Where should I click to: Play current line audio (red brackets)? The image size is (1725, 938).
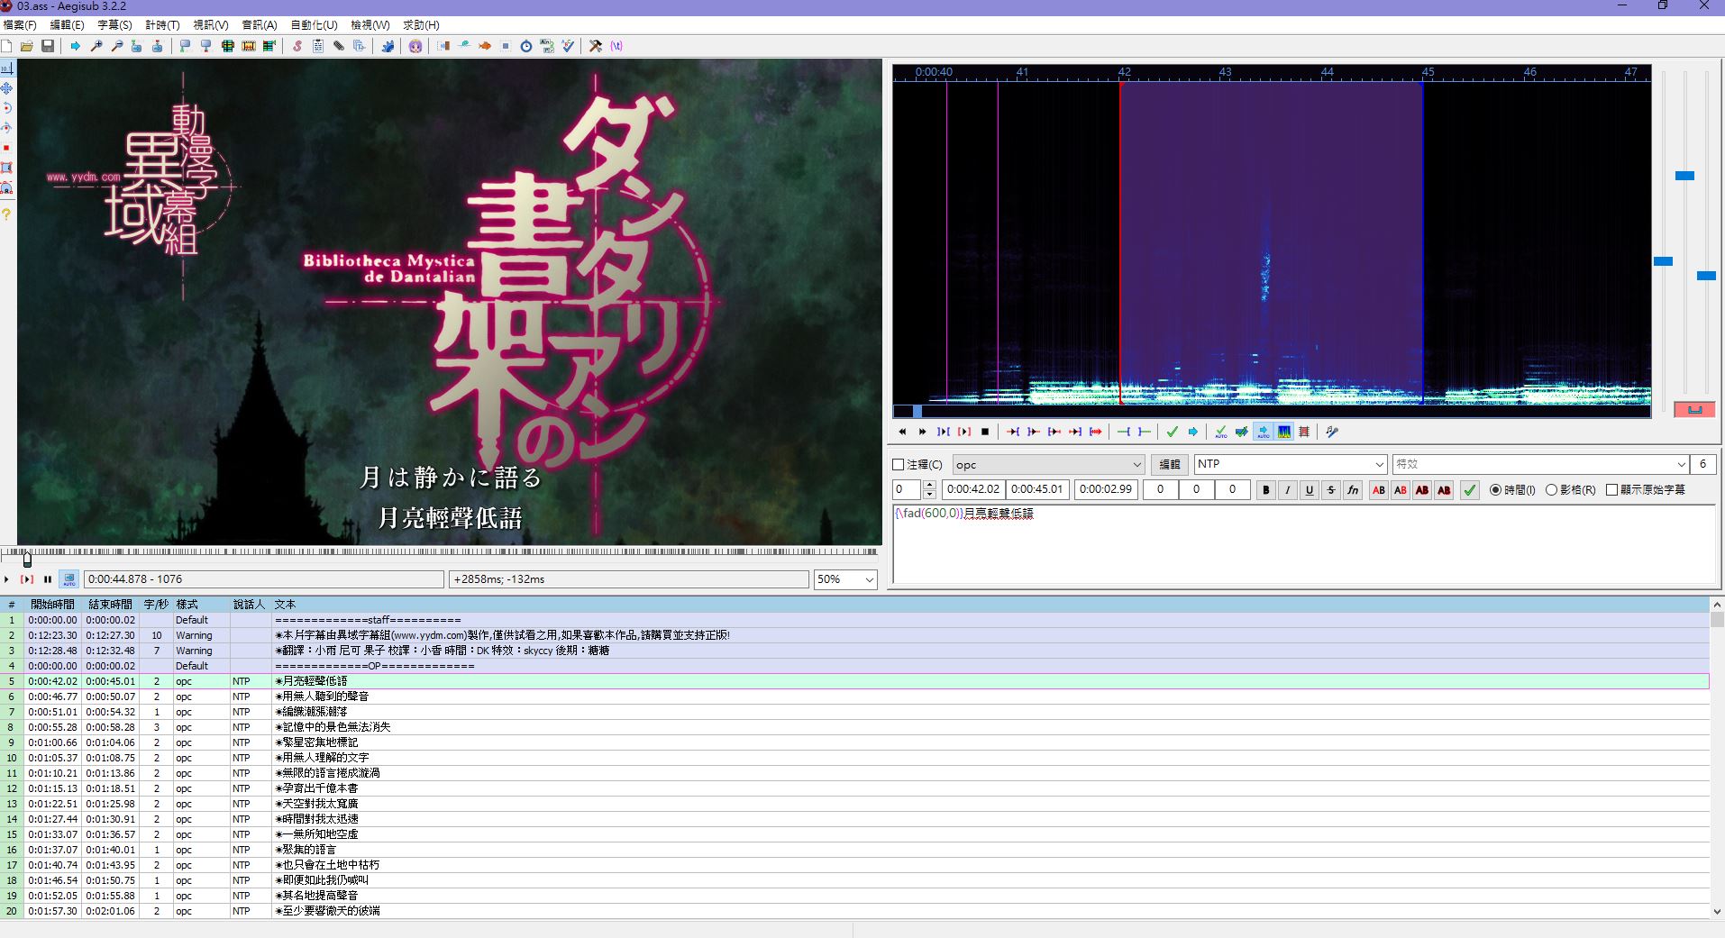pos(964,432)
